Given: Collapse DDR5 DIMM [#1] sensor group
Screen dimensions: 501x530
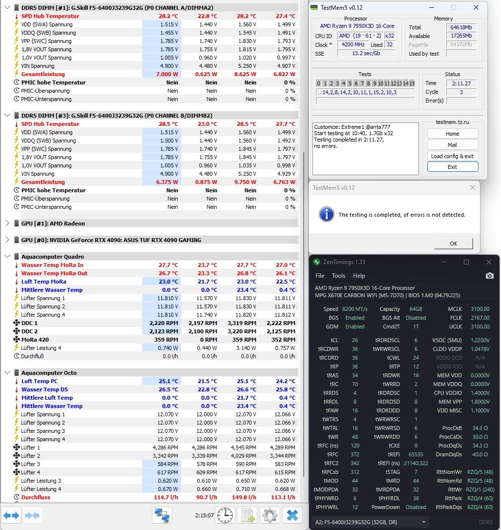Looking at the screenshot, I should [x=7, y=7].
